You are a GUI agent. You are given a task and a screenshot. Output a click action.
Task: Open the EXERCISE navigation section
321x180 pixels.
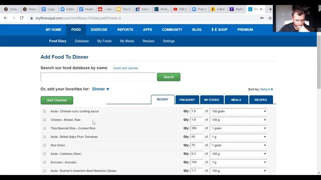pos(99,29)
